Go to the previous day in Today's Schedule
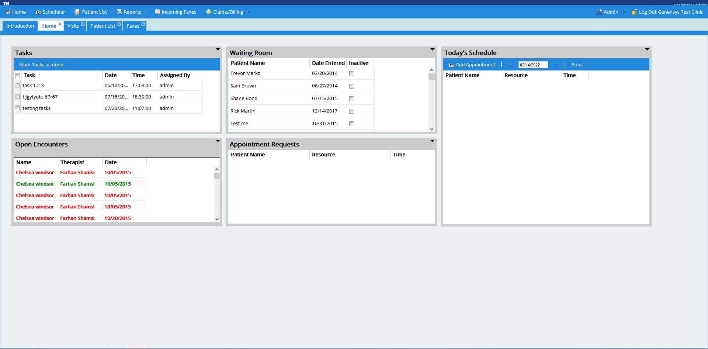Image resolution: width=708 pixels, height=349 pixels. point(510,64)
